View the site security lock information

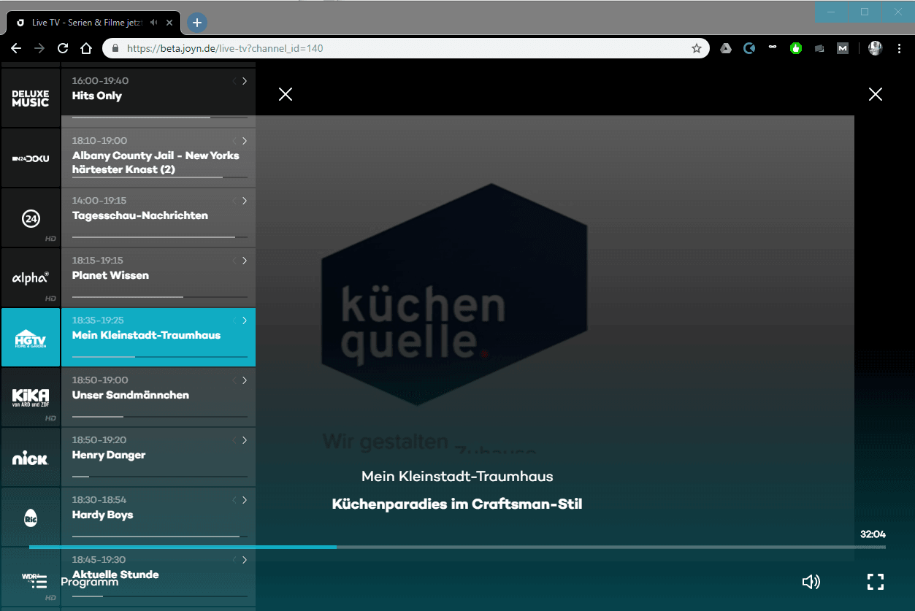tap(115, 49)
